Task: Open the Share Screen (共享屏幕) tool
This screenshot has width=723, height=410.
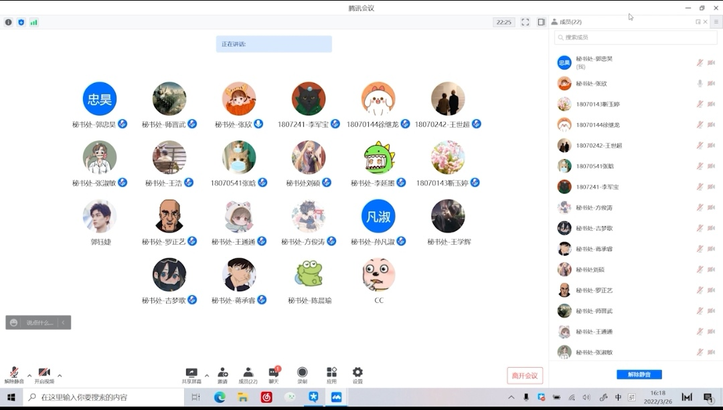Action: (191, 375)
